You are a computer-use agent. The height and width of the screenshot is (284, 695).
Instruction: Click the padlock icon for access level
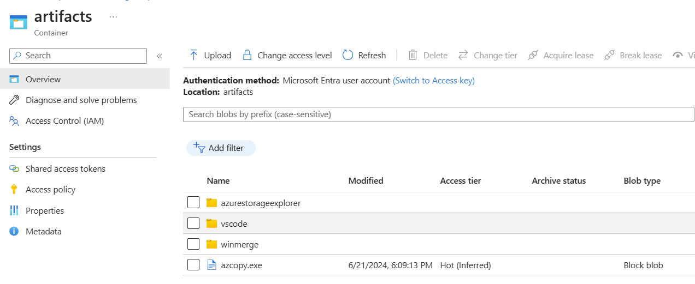coord(247,55)
